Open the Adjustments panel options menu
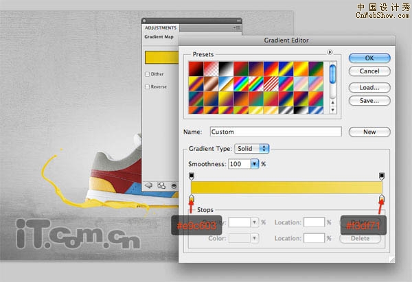Viewport: 412px width, 282px height. point(237,27)
